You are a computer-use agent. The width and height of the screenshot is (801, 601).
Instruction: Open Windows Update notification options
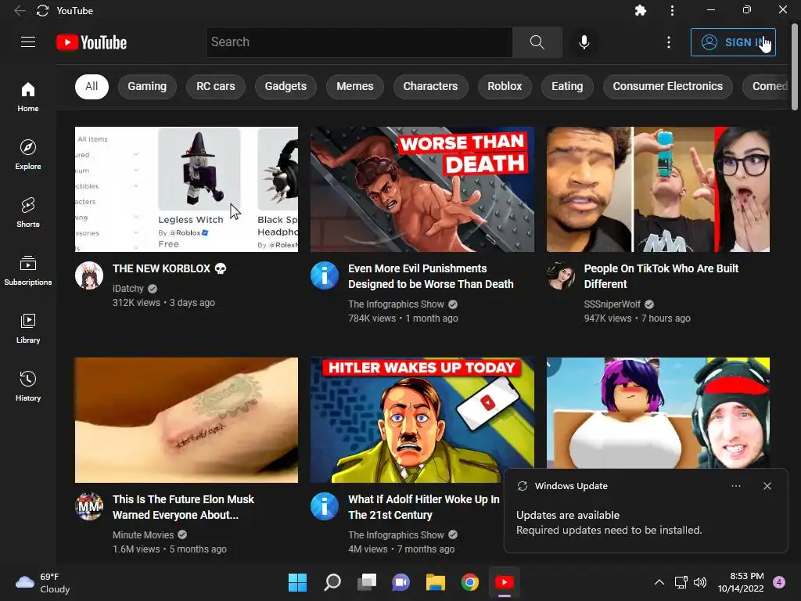pyautogui.click(x=735, y=486)
